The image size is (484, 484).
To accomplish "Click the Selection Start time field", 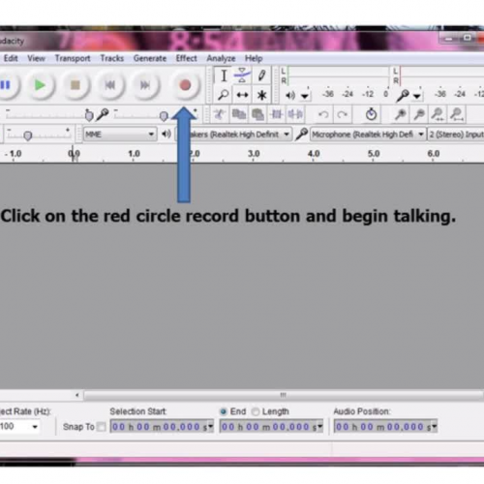I will [162, 427].
